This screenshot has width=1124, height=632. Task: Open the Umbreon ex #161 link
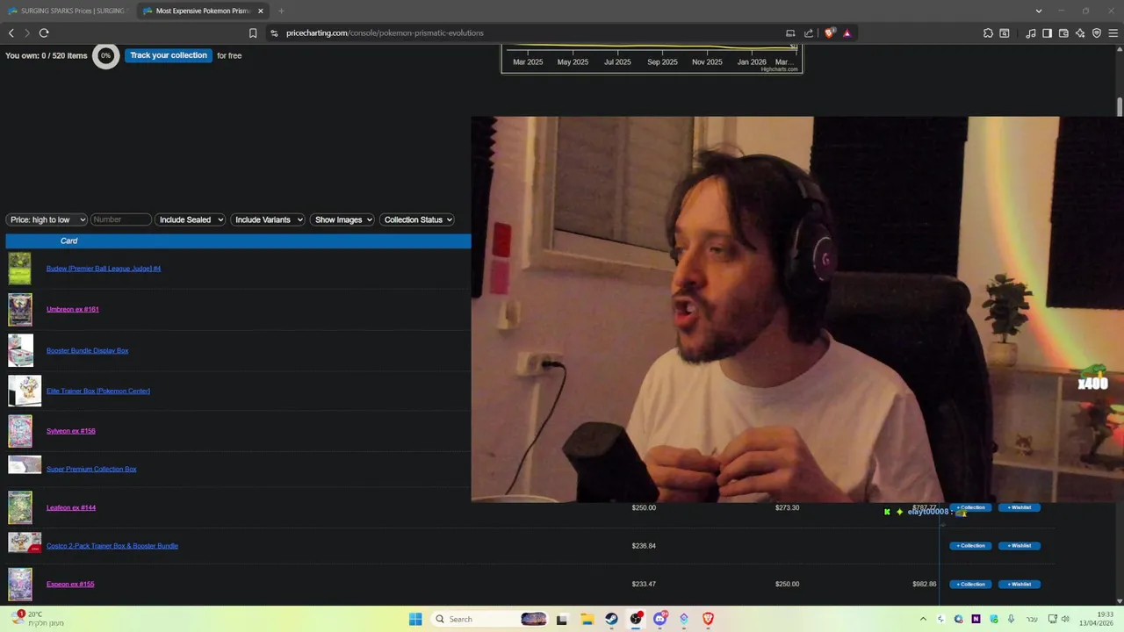tap(73, 309)
